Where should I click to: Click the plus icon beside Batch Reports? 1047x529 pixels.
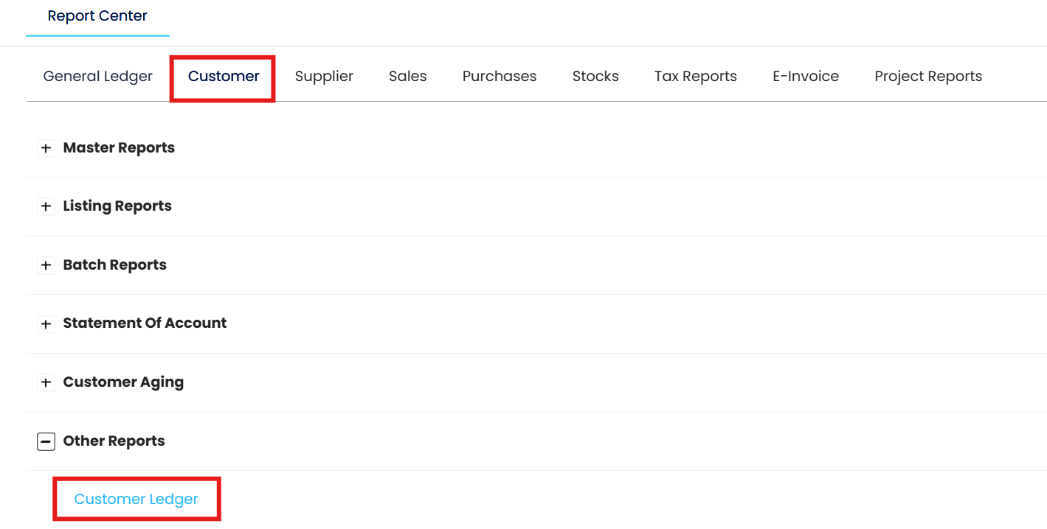[x=46, y=265]
